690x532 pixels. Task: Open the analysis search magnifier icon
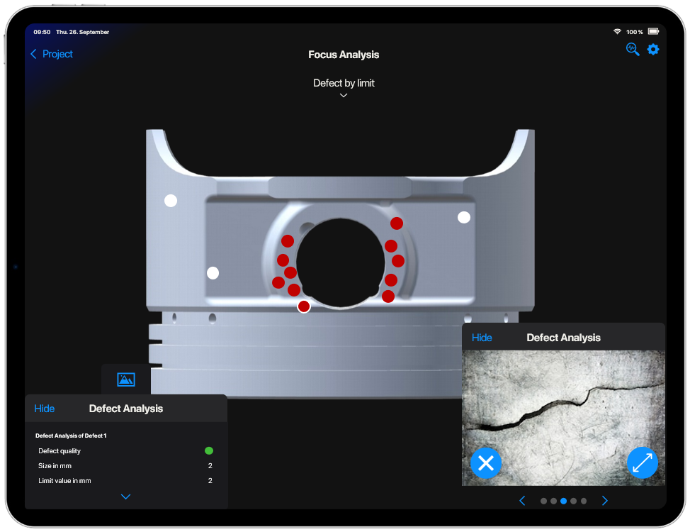(633, 50)
